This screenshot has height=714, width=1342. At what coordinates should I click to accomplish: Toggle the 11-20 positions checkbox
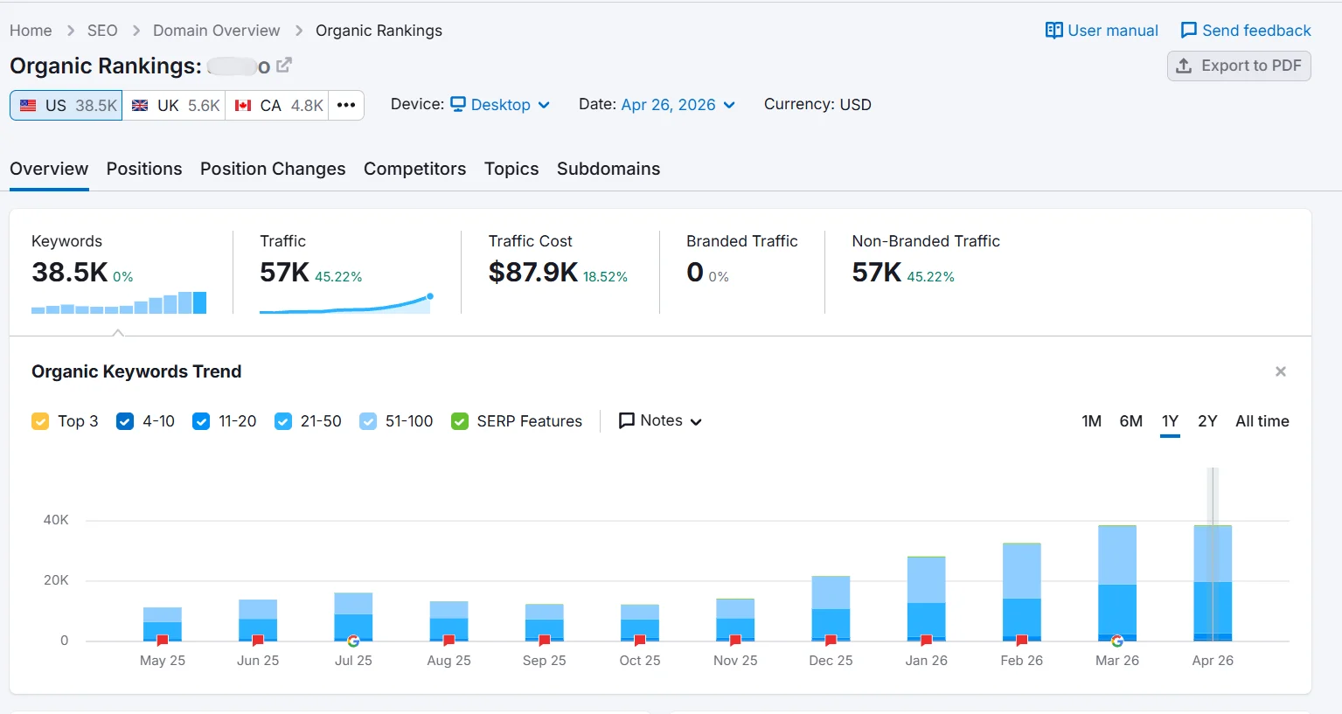point(201,421)
